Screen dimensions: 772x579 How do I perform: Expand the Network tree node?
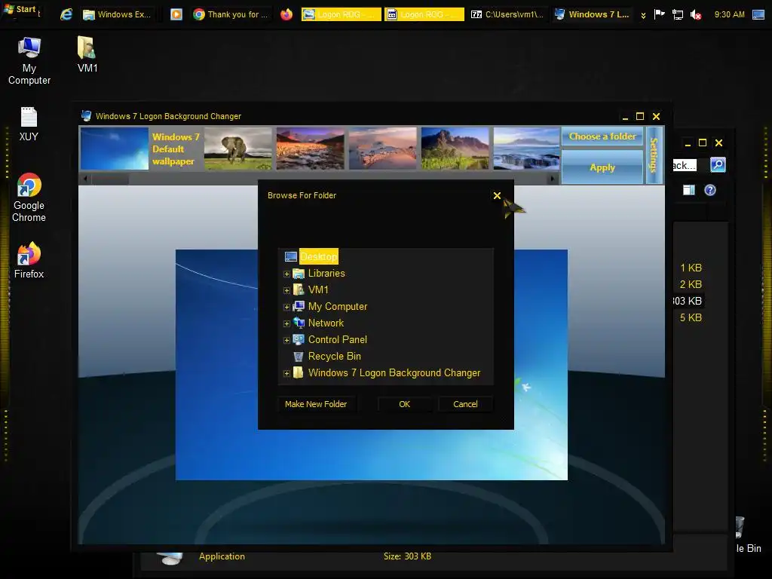pos(286,323)
